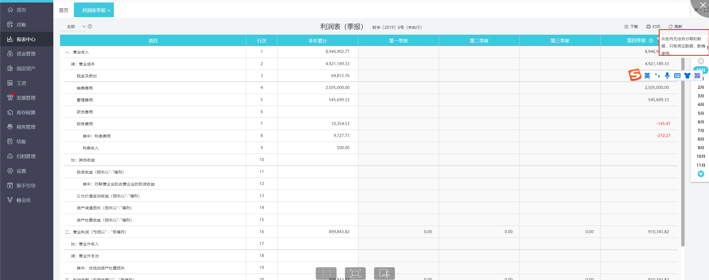The image size is (709, 280).
Task: Click the double-chevron up above the months
Action: [701, 61]
